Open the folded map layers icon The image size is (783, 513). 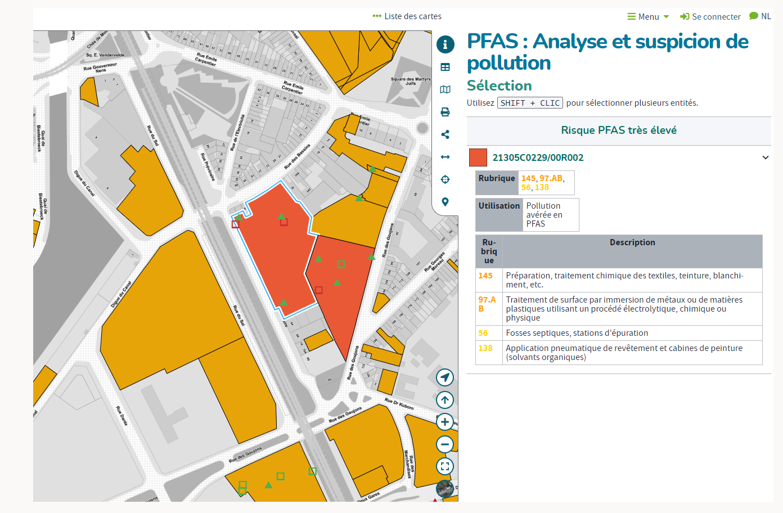coord(445,89)
